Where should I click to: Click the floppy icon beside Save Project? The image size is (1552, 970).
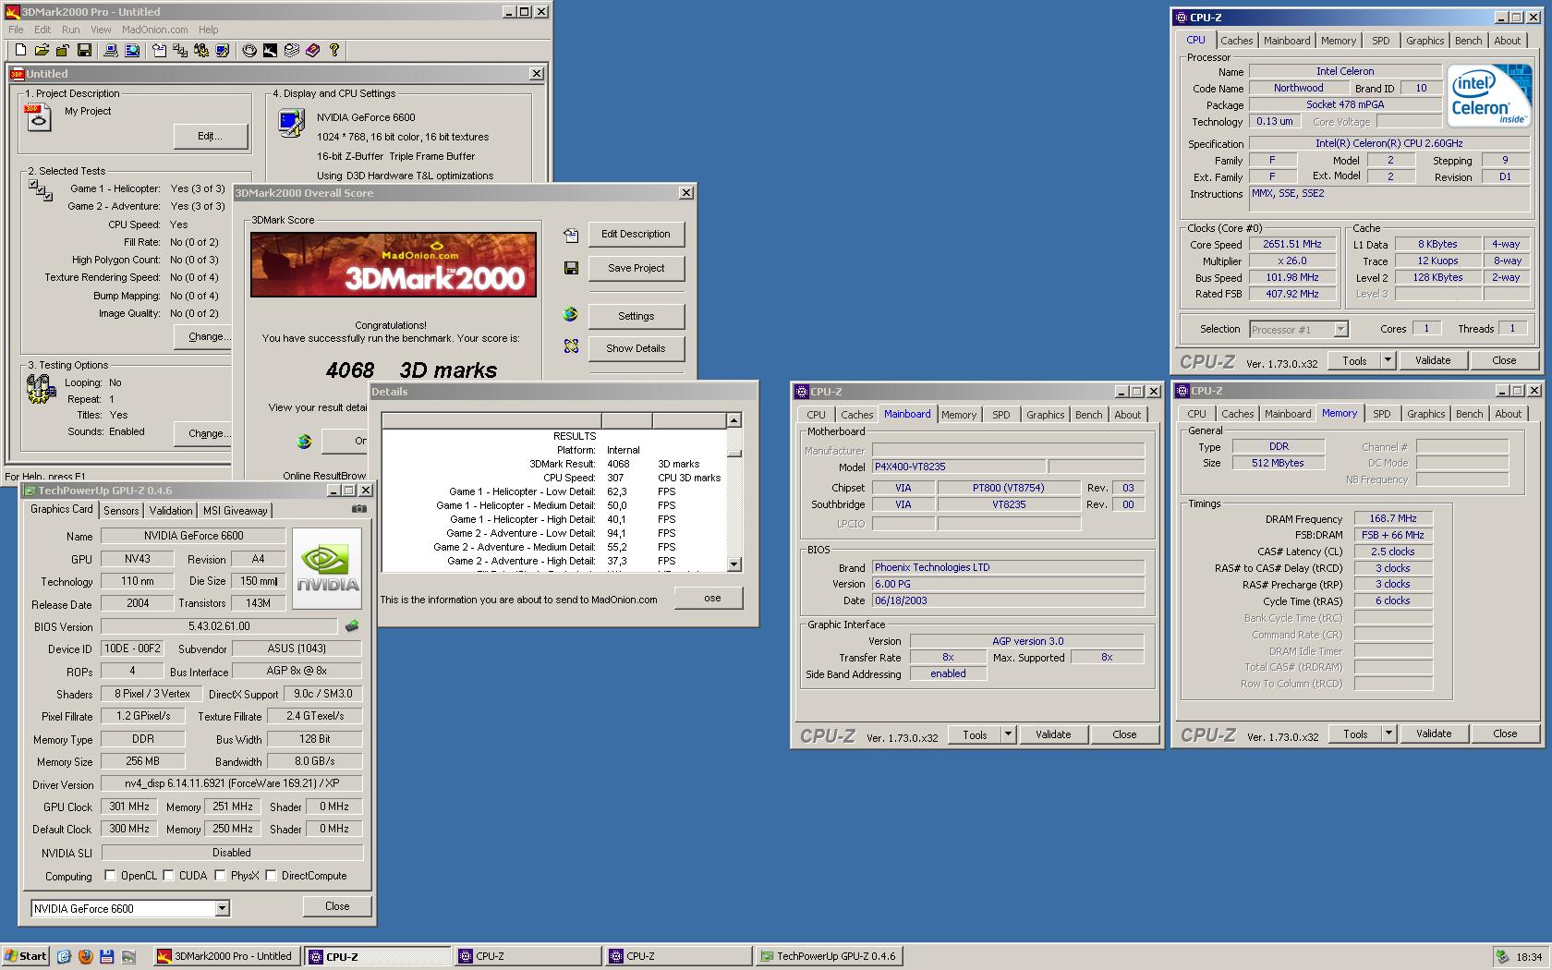coord(571,268)
